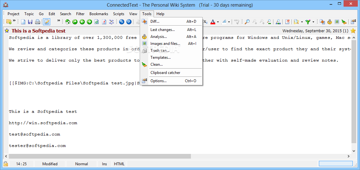
Task: Clear search with magnifier minus icon
Action: point(269,22)
